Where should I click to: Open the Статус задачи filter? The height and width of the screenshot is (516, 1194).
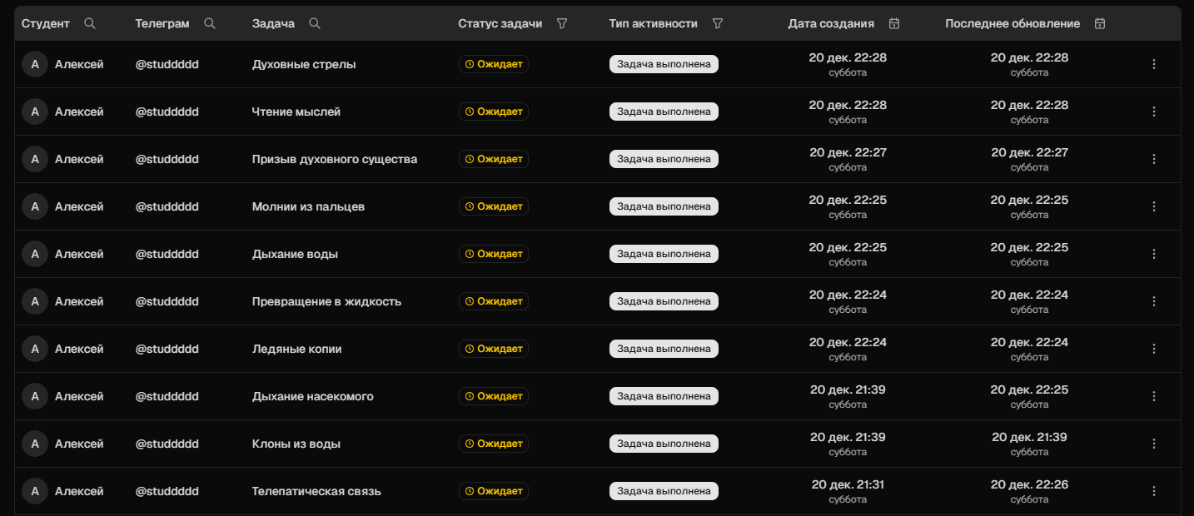(x=562, y=24)
